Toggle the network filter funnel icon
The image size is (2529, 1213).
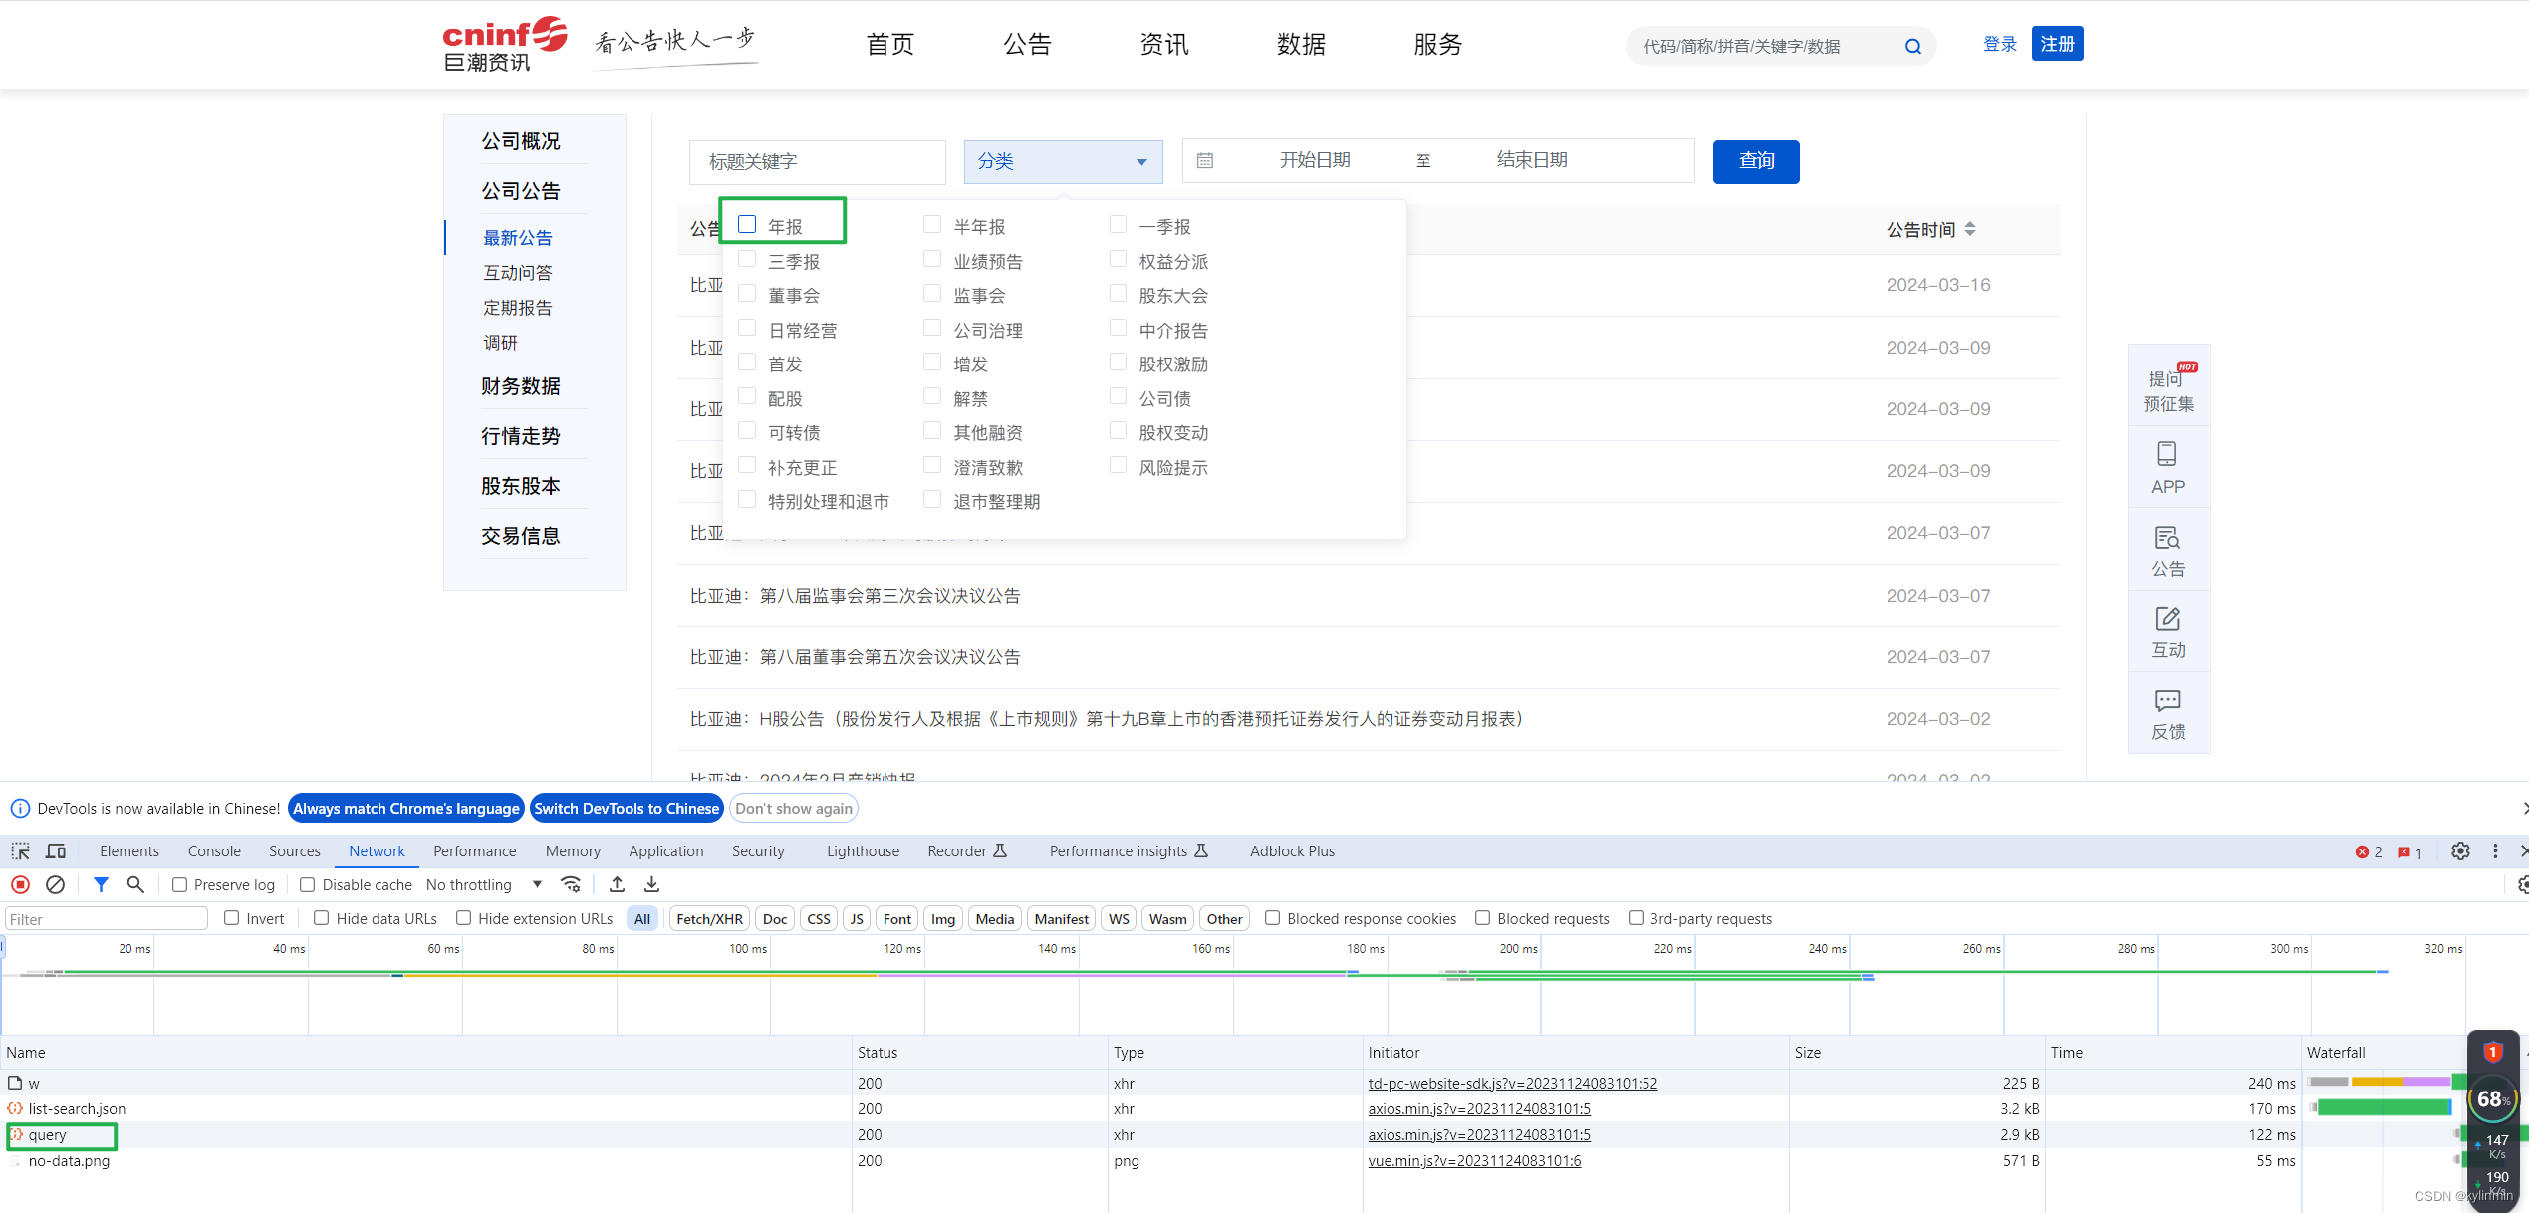tap(101, 884)
